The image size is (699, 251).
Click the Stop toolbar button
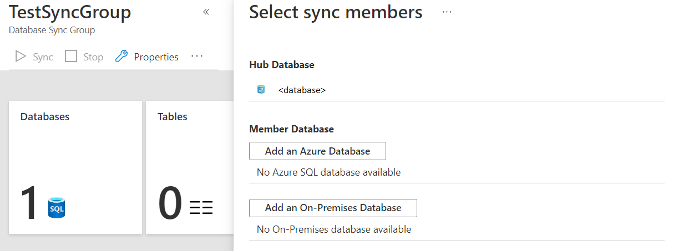point(84,57)
